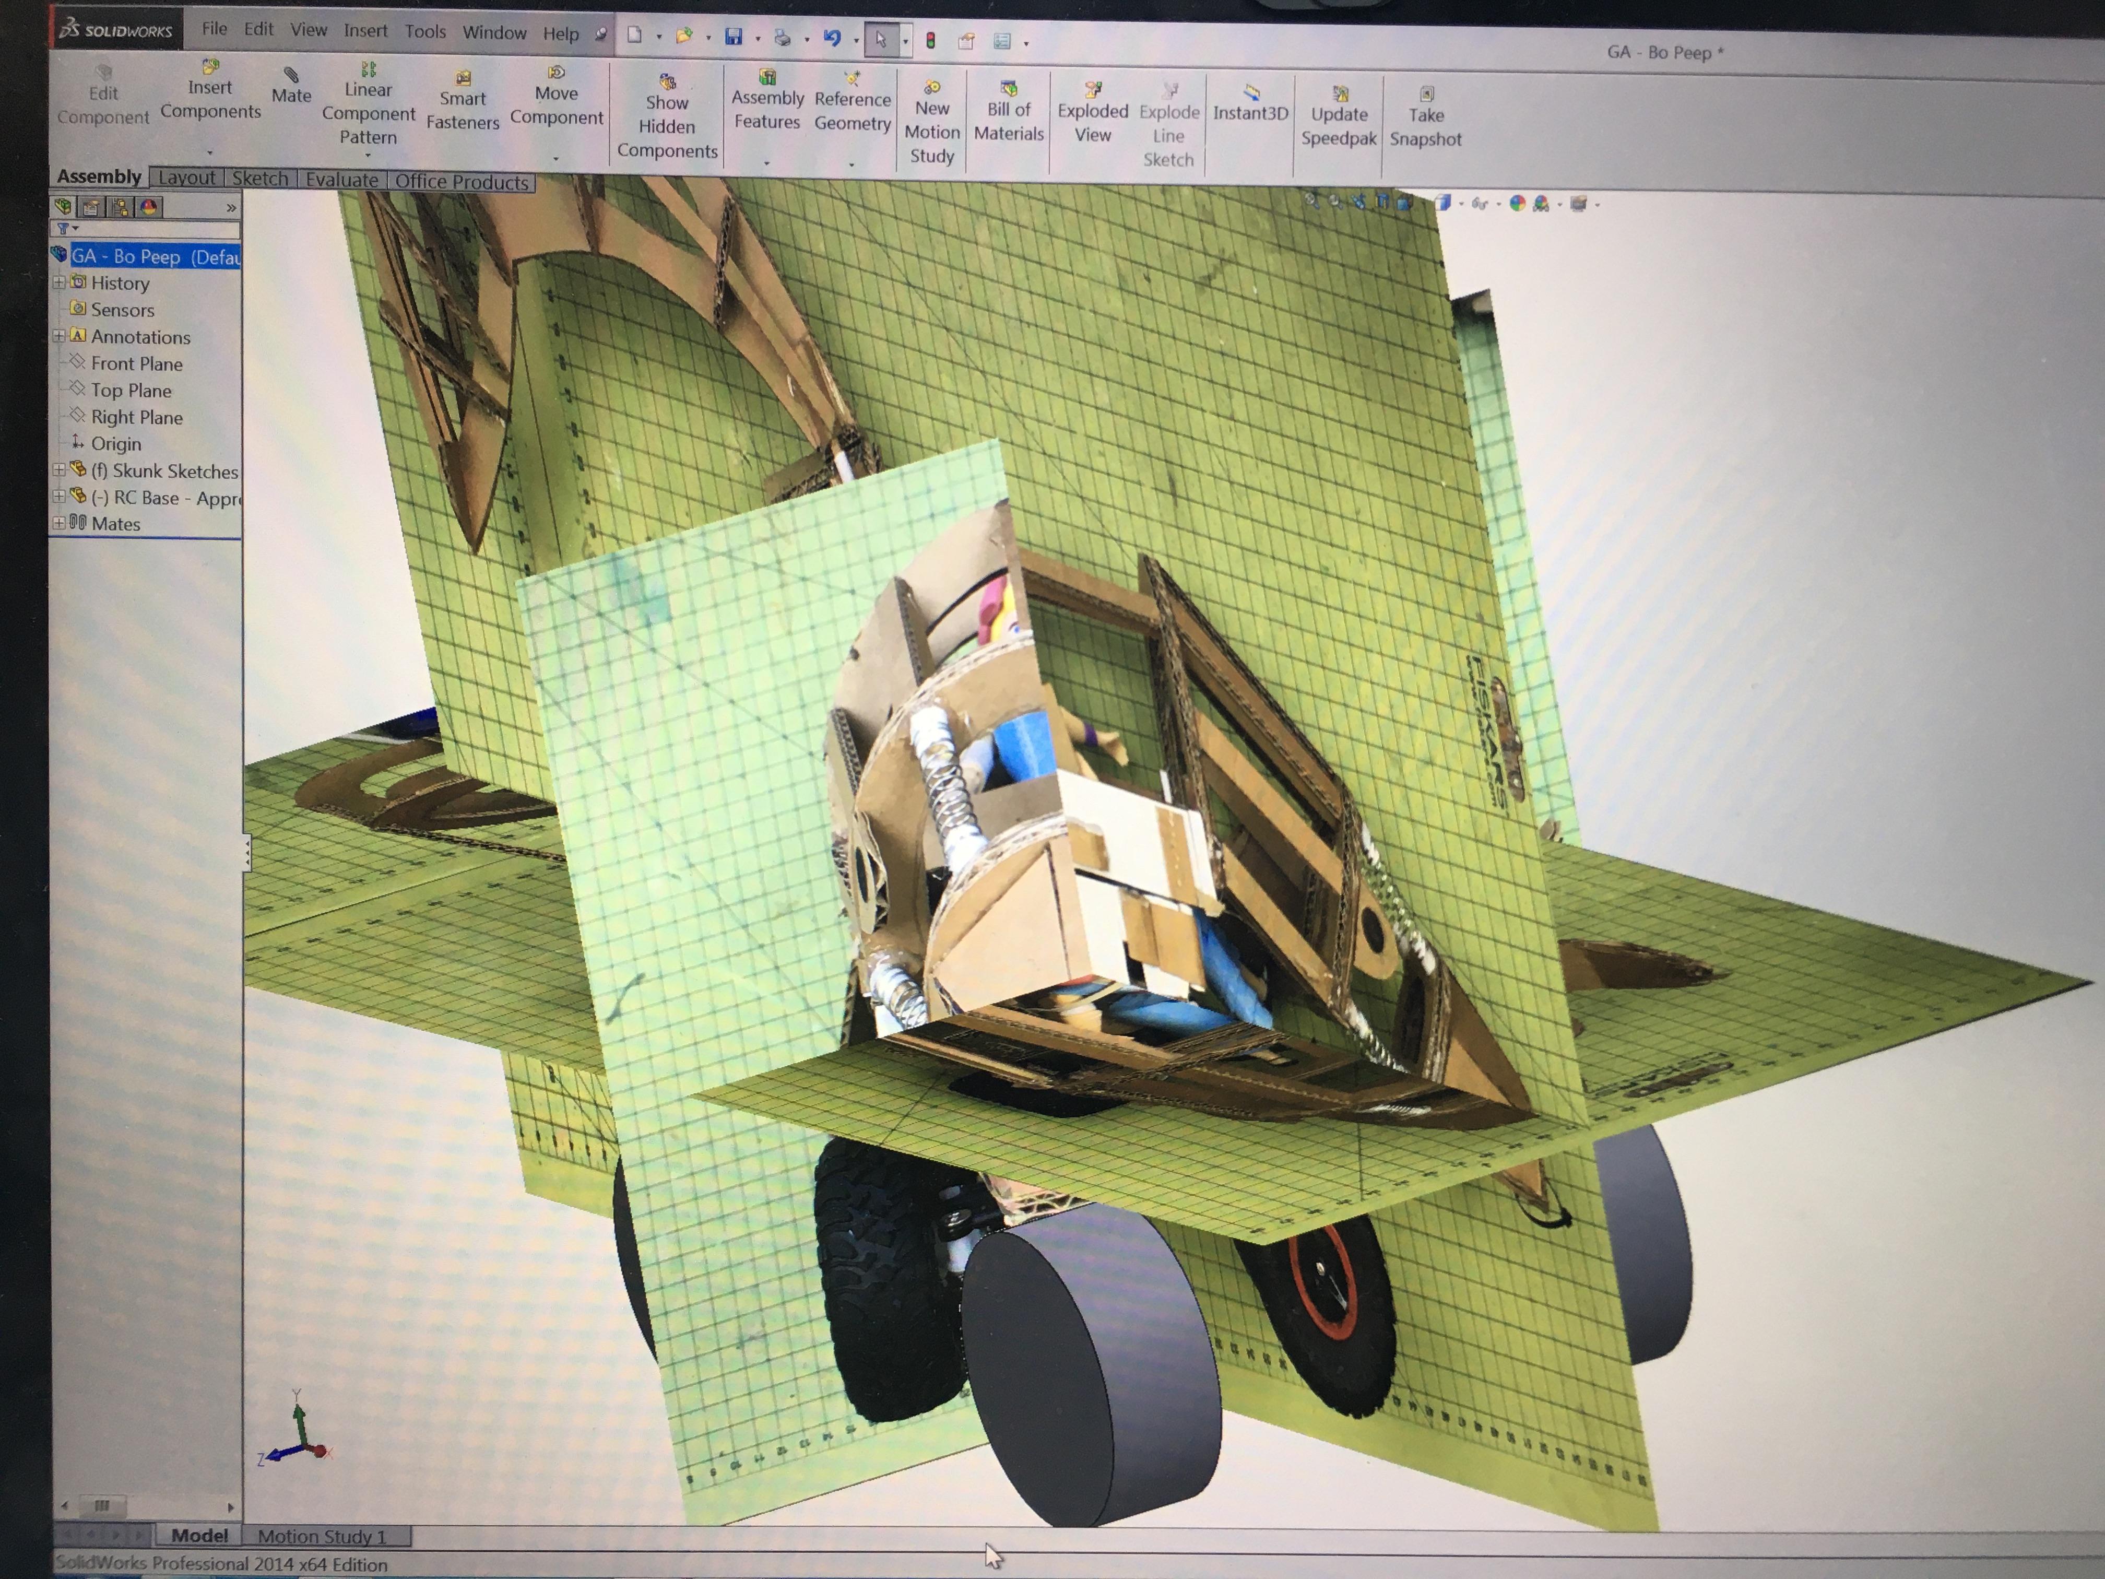Switch to the Evaluate tab
This screenshot has height=1579, width=2105.
[341, 179]
